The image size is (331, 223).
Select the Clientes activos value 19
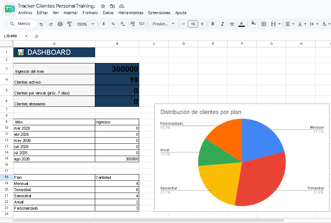pos(117,80)
